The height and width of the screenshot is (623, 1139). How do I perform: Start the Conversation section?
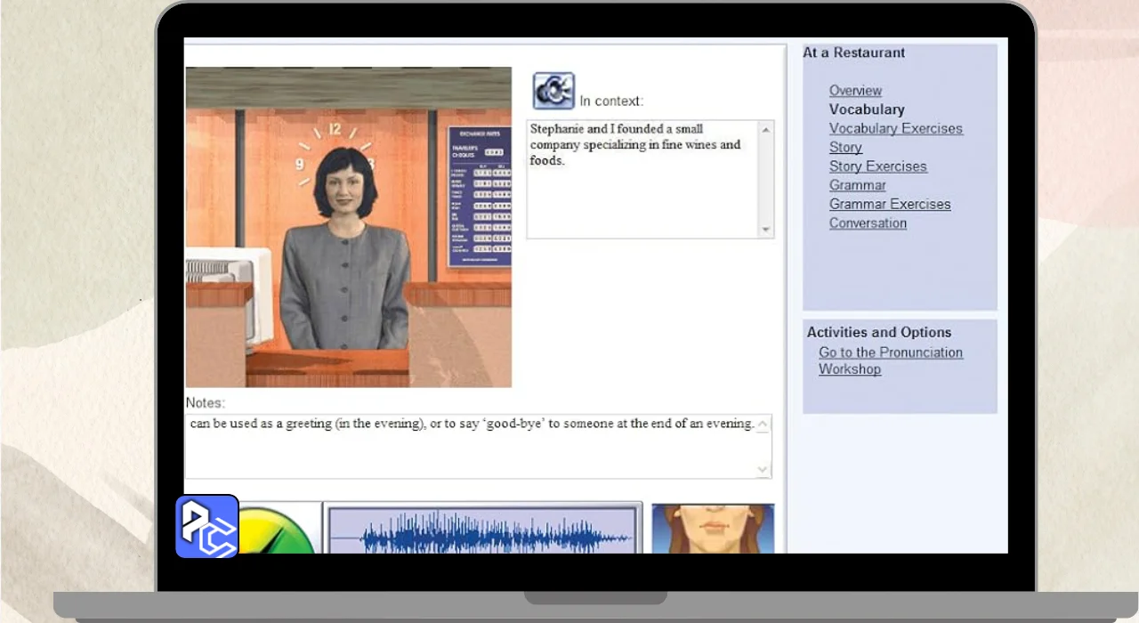pos(868,223)
